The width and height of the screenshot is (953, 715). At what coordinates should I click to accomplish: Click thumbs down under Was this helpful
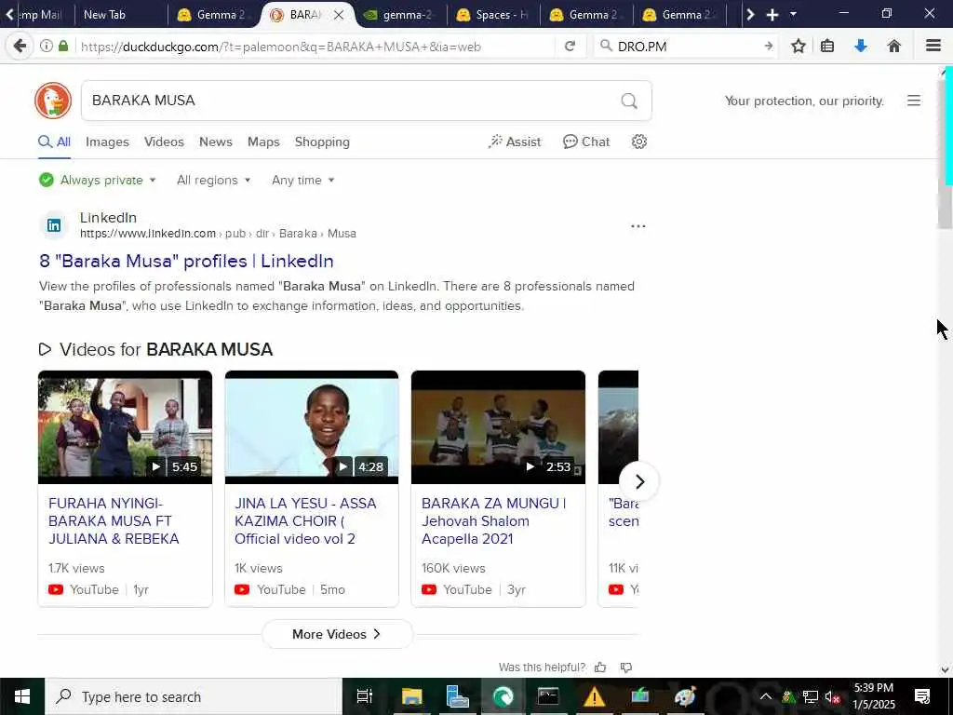(626, 667)
